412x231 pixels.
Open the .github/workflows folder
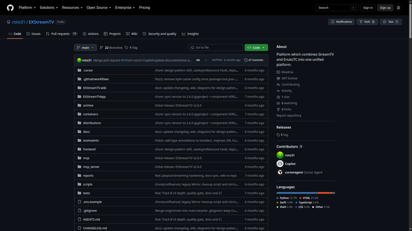[96, 79]
